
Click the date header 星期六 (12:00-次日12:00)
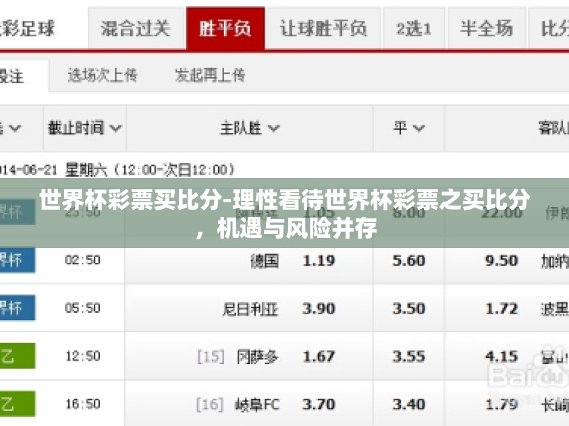pos(150,170)
